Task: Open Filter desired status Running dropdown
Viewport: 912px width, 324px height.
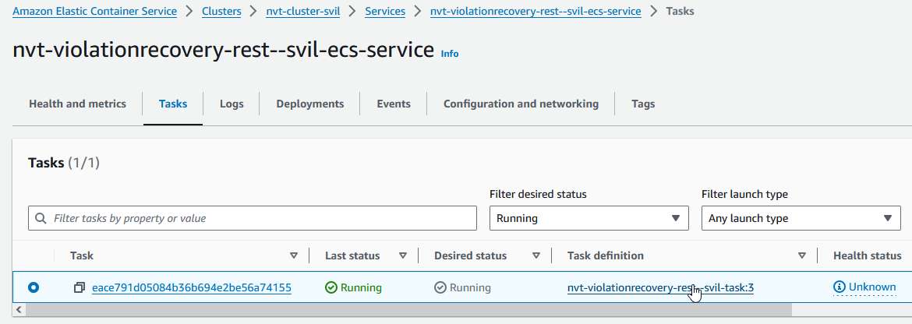Action: pyautogui.click(x=589, y=219)
